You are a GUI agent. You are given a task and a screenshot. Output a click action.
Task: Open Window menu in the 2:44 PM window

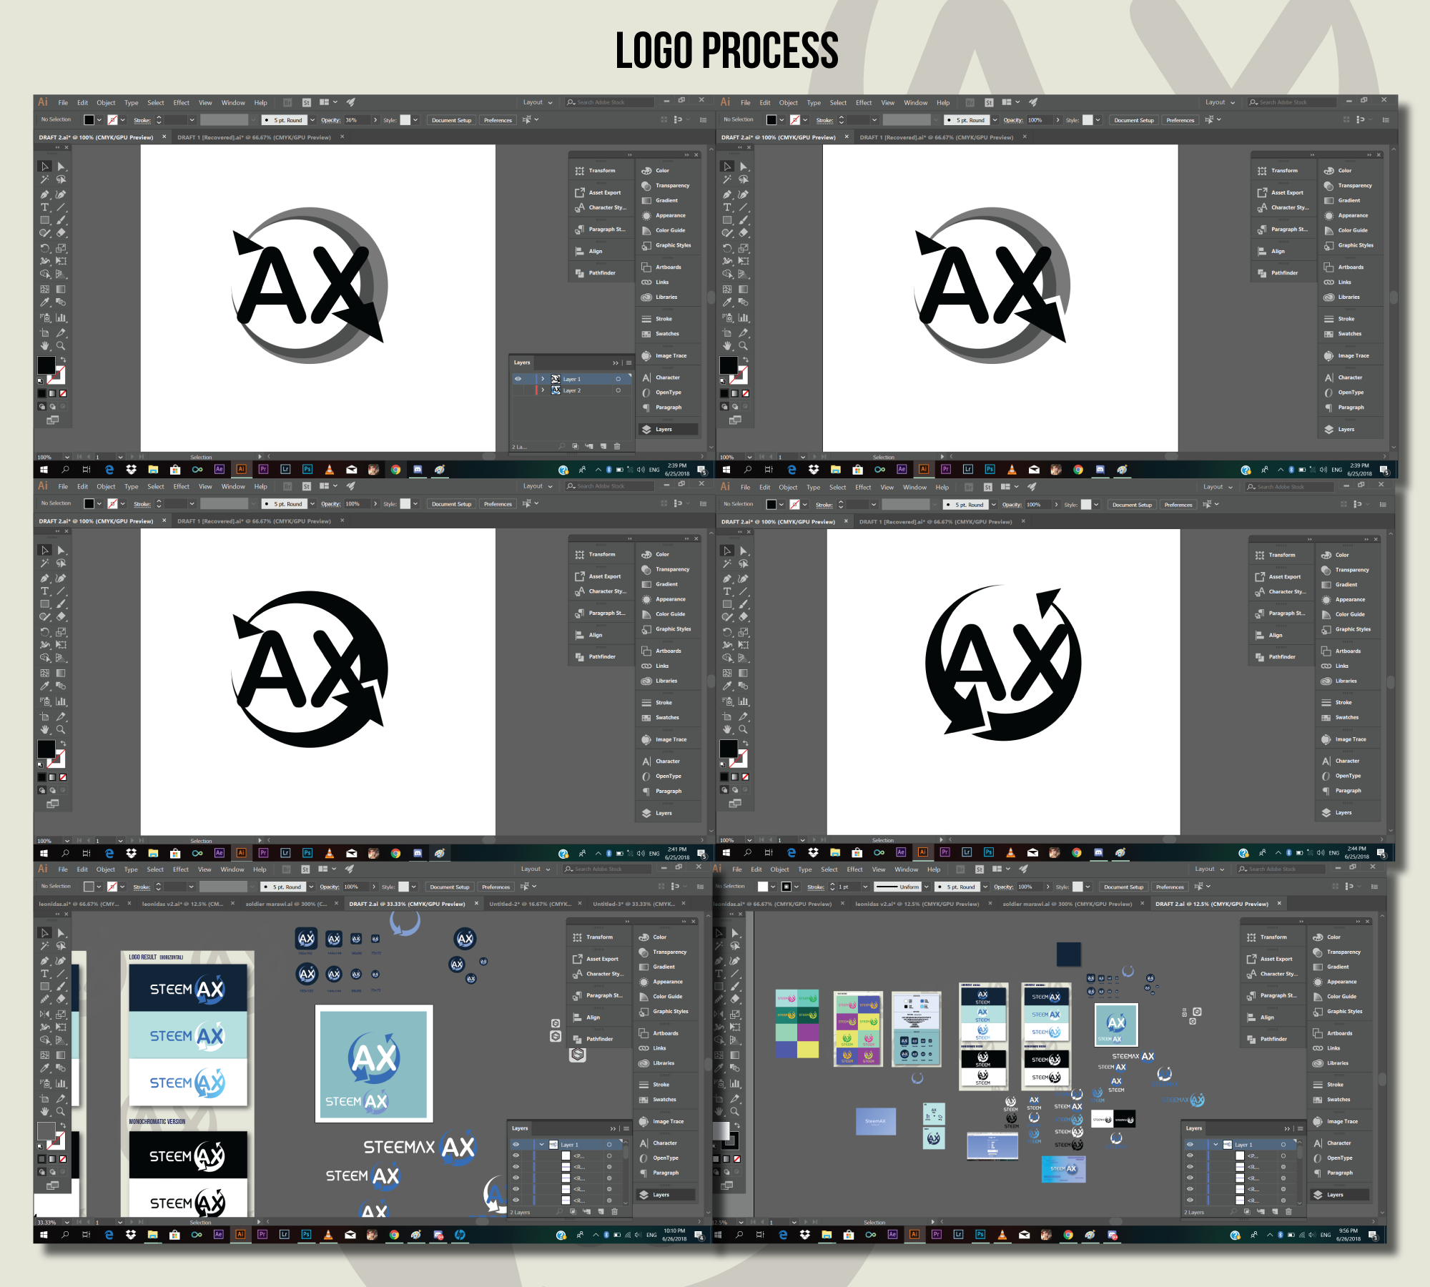(914, 487)
